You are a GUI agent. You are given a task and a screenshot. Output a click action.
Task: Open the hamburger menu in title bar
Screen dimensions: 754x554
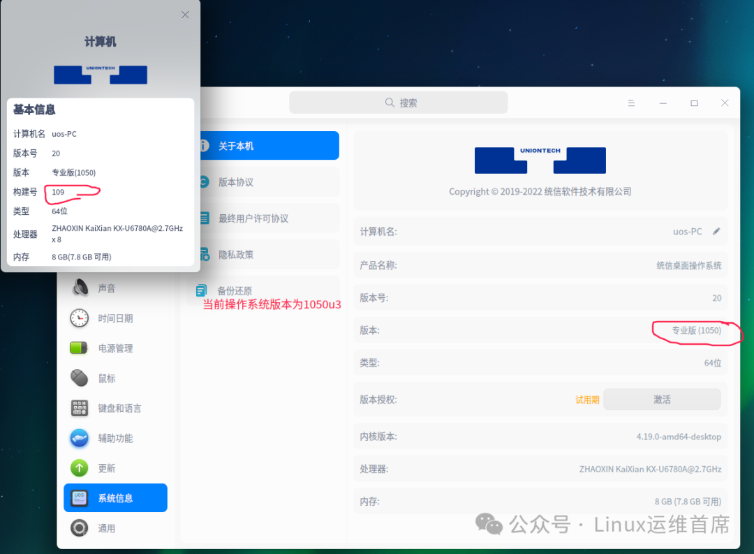pos(631,103)
